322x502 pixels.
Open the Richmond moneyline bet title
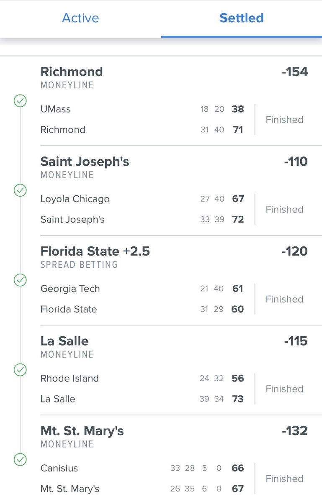click(72, 72)
